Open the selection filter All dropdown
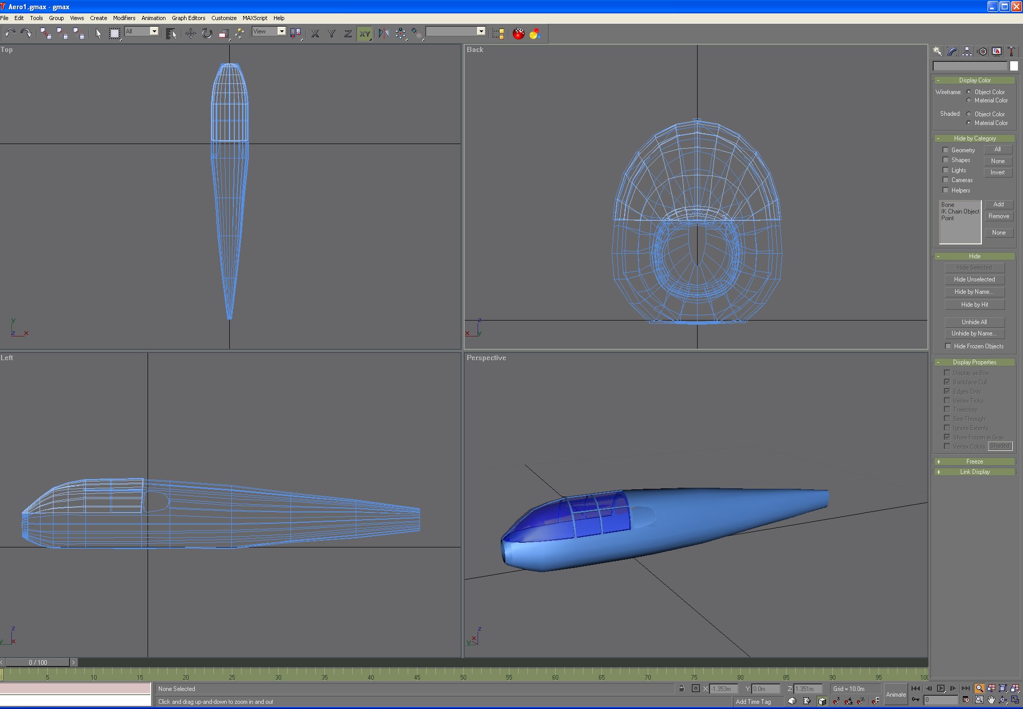Viewport: 1023px width, 709px height. pyautogui.click(x=154, y=31)
